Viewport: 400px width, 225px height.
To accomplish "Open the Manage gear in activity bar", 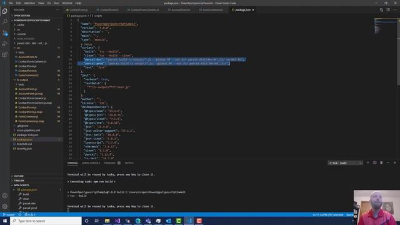I will coord(5,207).
